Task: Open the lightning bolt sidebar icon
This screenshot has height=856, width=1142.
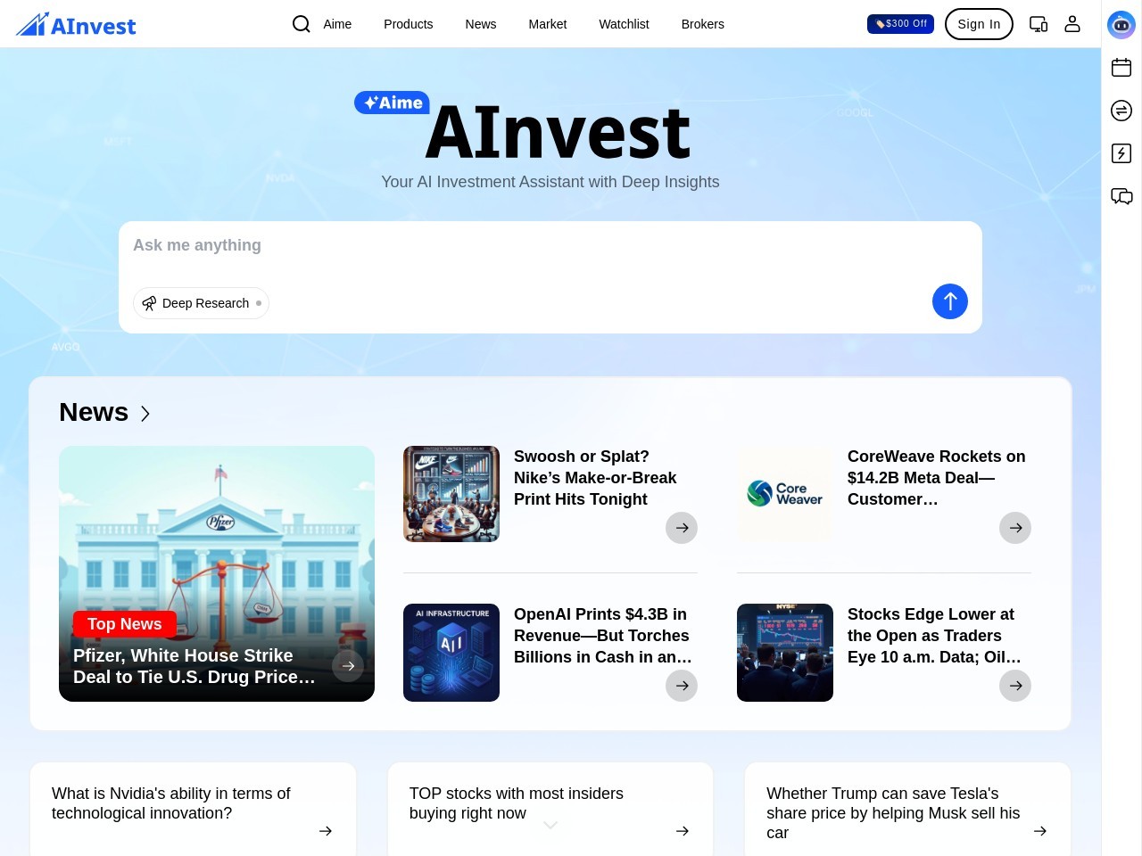Action: tap(1121, 153)
